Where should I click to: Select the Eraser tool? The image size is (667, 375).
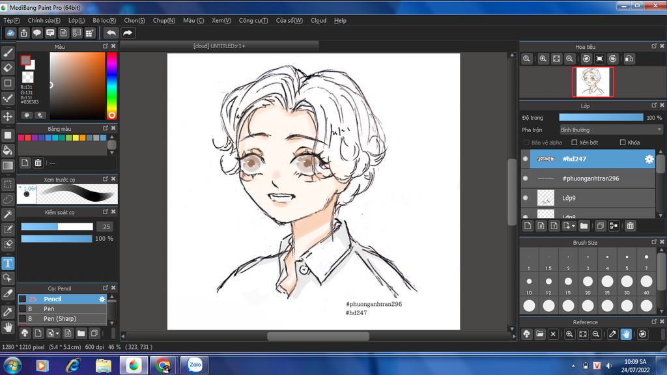pyautogui.click(x=8, y=68)
